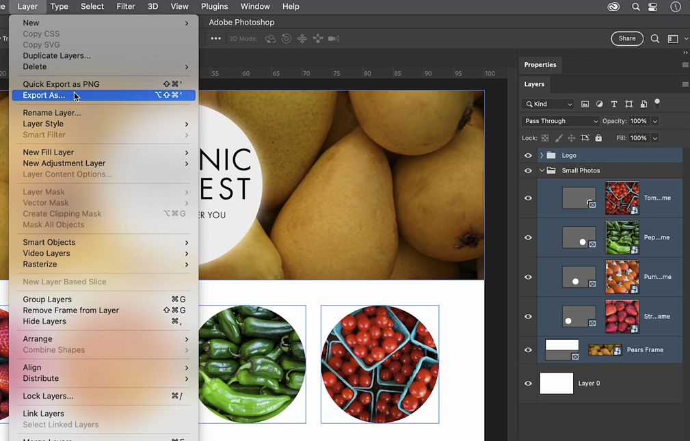Image resolution: width=690 pixels, height=441 pixels.
Task: Open the workspace switcher icon
Action: pos(673,39)
